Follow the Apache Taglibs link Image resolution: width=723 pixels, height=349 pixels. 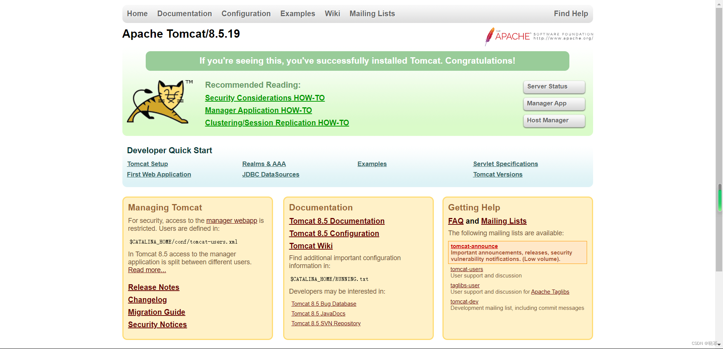pyautogui.click(x=550, y=292)
